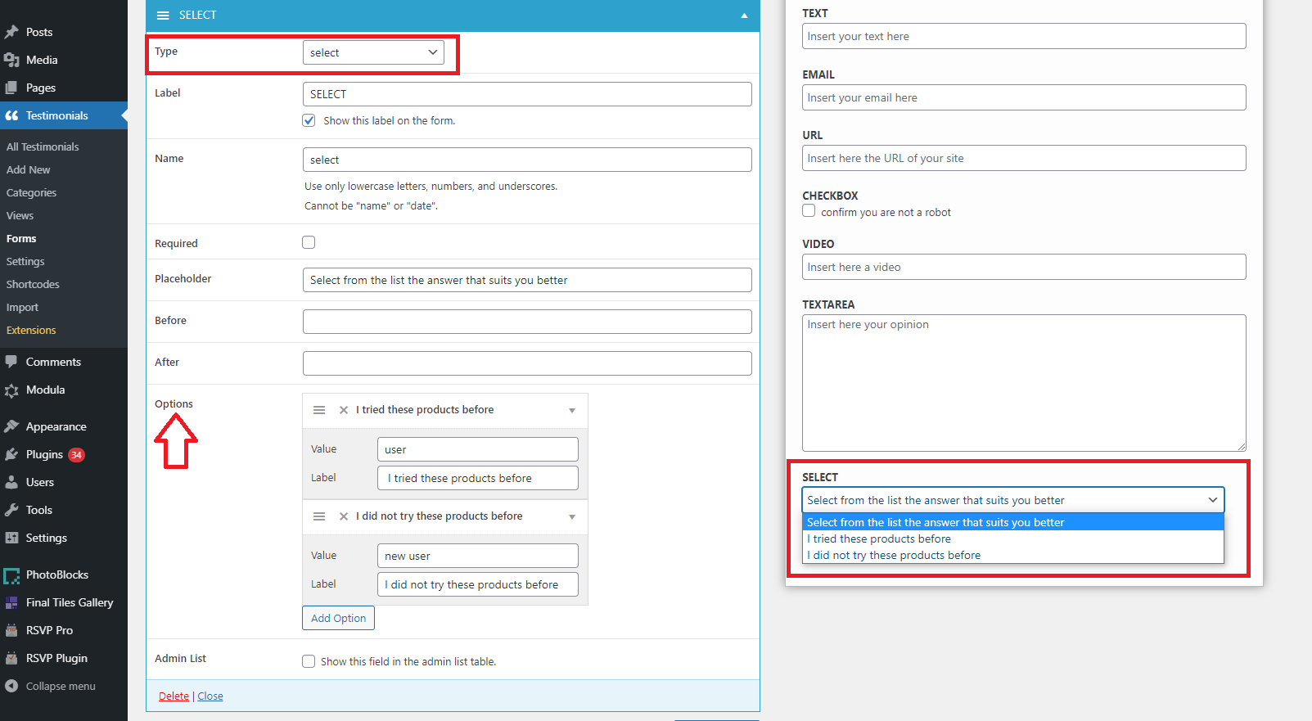This screenshot has width=1312, height=721.
Task: Check 'confirm you are not a robot' box
Action: (x=809, y=210)
